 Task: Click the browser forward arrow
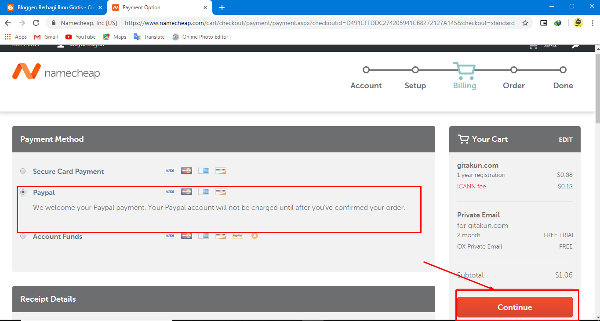(22, 23)
